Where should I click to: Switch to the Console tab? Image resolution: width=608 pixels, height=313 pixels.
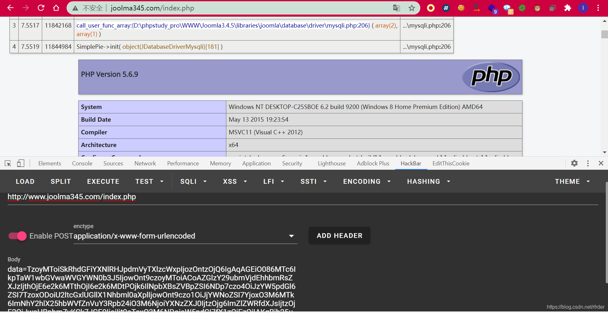(82, 163)
